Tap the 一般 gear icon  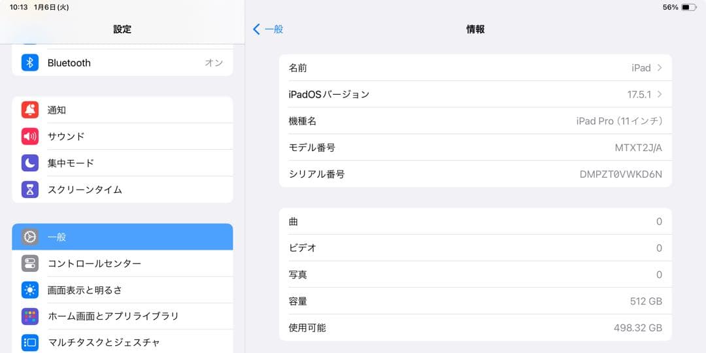point(29,237)
